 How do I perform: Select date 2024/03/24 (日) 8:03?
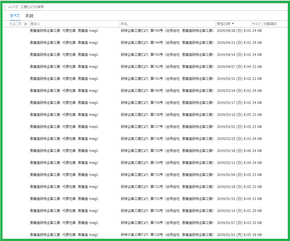click(234, 91)
